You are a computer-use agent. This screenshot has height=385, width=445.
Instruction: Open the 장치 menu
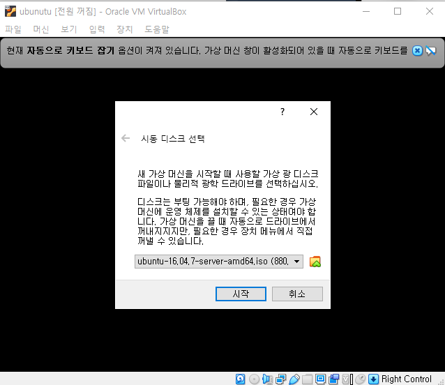pos(125,29)
